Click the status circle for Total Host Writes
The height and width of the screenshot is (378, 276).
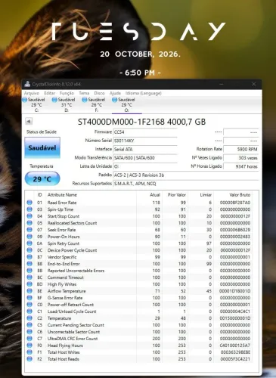click(29, 352)
